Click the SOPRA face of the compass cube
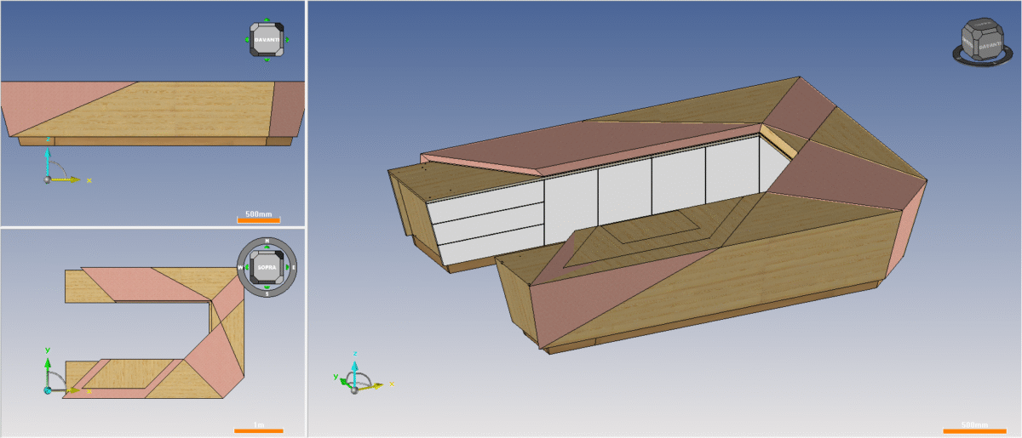 (267, 267)
